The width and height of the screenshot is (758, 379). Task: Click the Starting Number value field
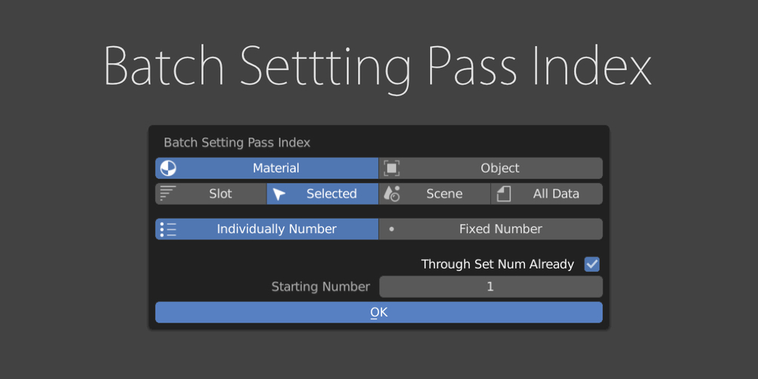pyautogui.click(x=490, y=286)
